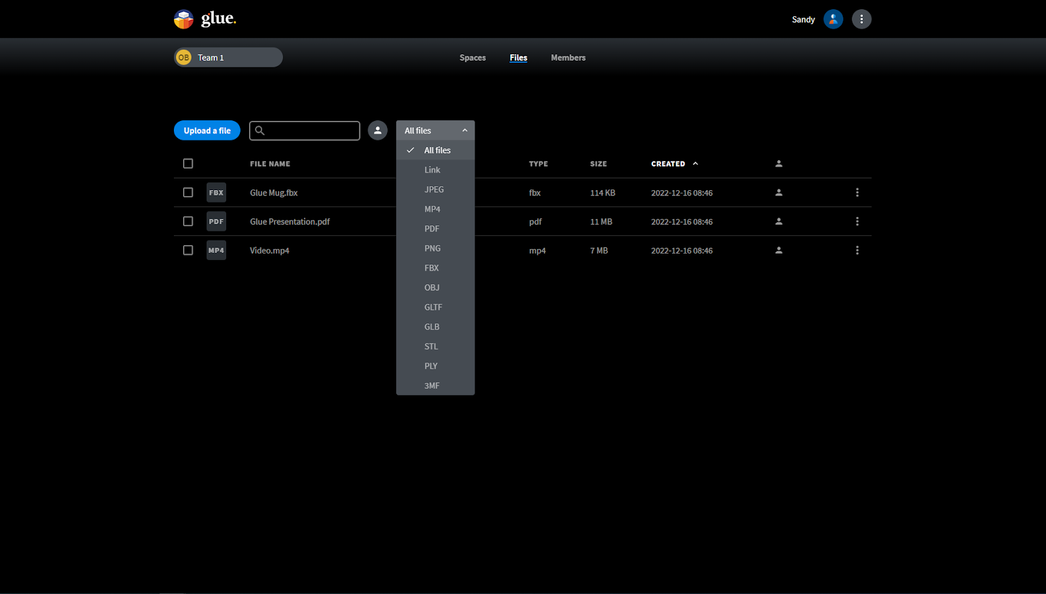Screen dimensions: 1046x594
Task: Click the OB team badge icon
Action: 184,58
